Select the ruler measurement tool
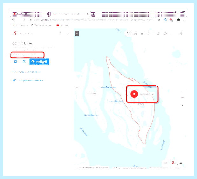Image resolution: width=197 pixels, height=179 pixels. click(x=159, y=34)
